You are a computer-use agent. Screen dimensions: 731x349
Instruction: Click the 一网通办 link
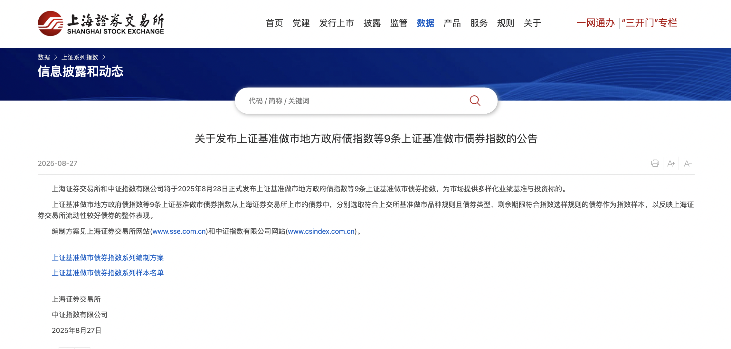[x=595, y=23]
